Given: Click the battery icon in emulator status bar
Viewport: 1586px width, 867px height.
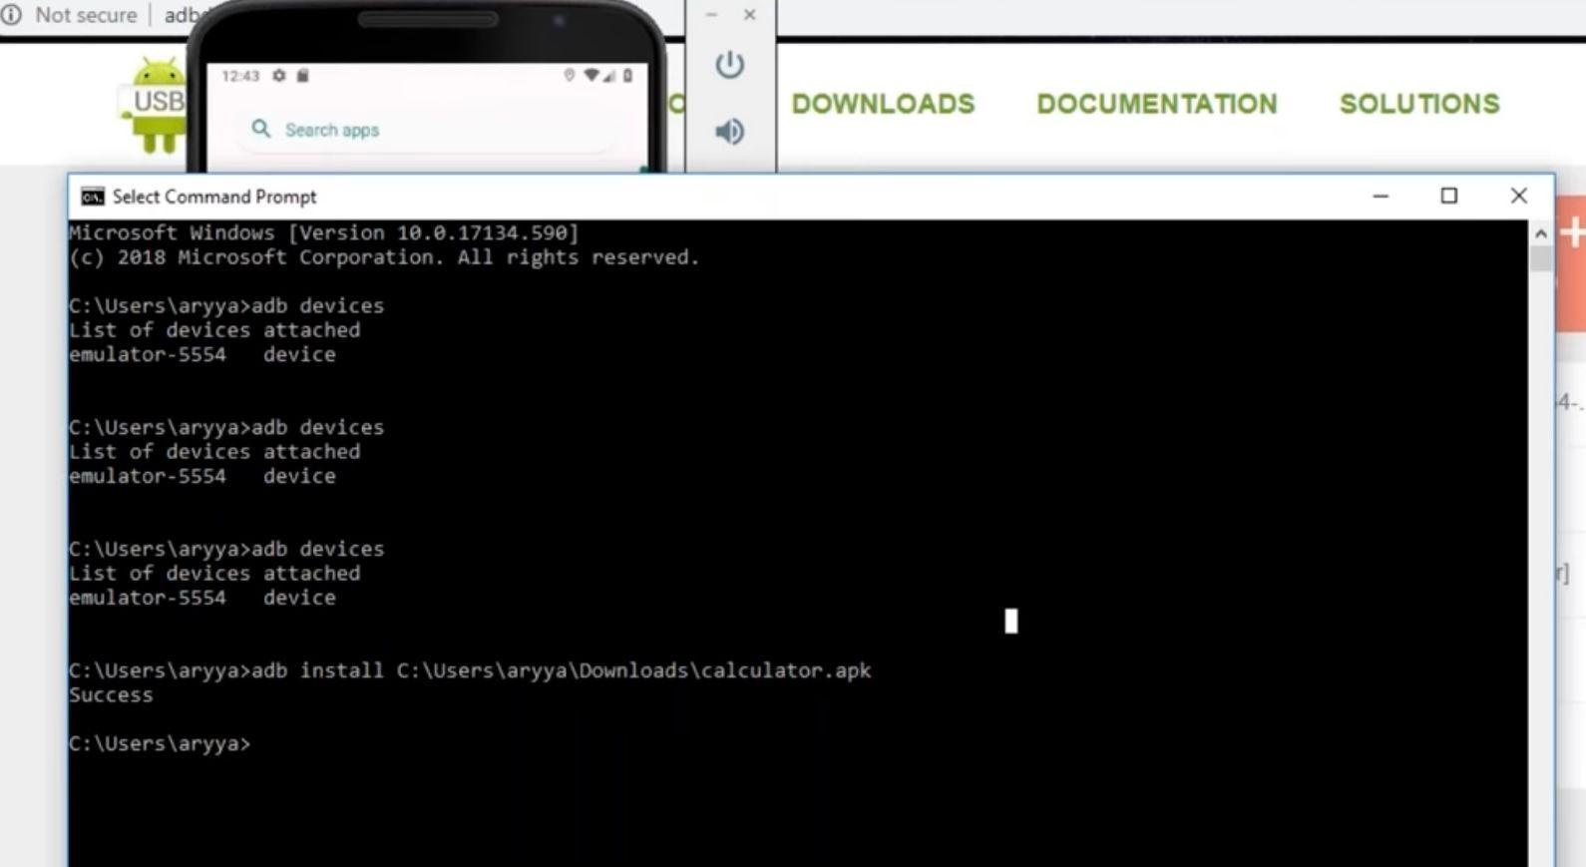Looking at the screenshot, I should (x=627, y=76).
